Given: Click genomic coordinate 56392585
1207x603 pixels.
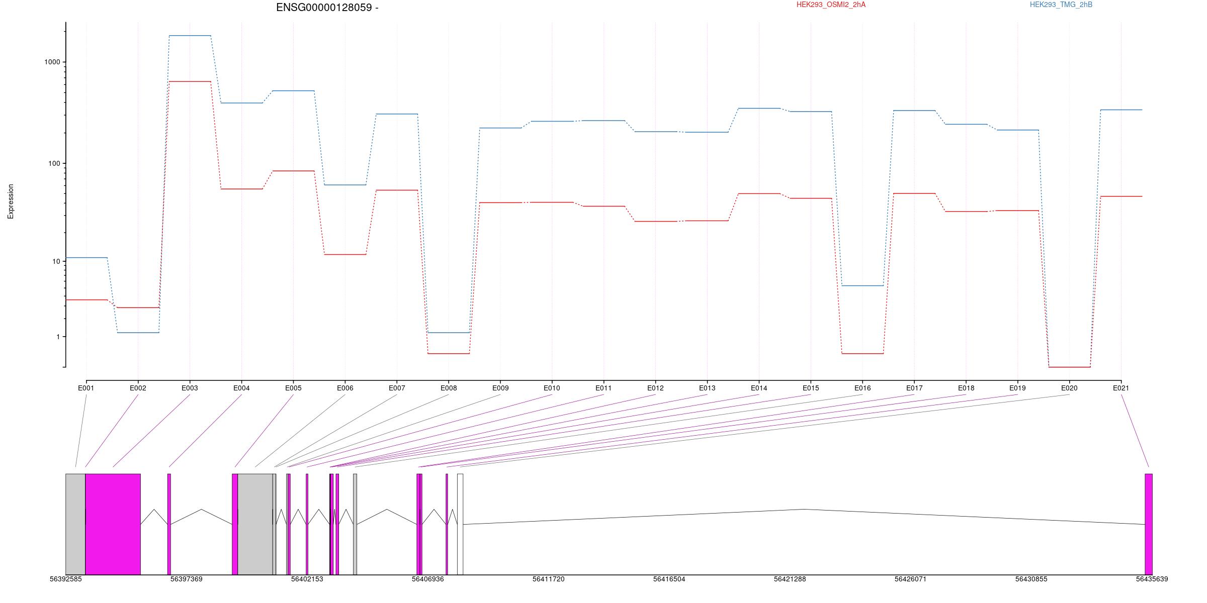Looking at the screenshot, I should (66, 579).
